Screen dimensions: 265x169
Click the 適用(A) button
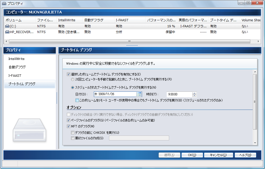pyautogui.click(x=169, y=155)
